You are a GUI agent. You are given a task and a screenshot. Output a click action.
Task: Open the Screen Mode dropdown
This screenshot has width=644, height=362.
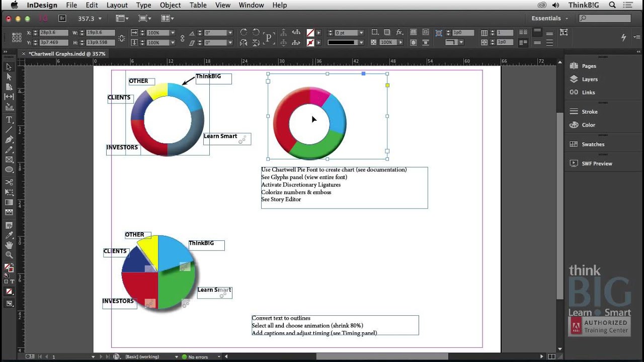(x=145, y=18)
